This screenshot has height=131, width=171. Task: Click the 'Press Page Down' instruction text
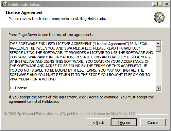click(51, 35)
